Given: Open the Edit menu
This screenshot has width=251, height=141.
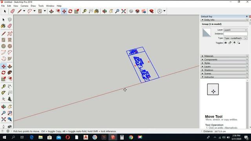Looking at the screenshot, I should click(x=9, y=6).
